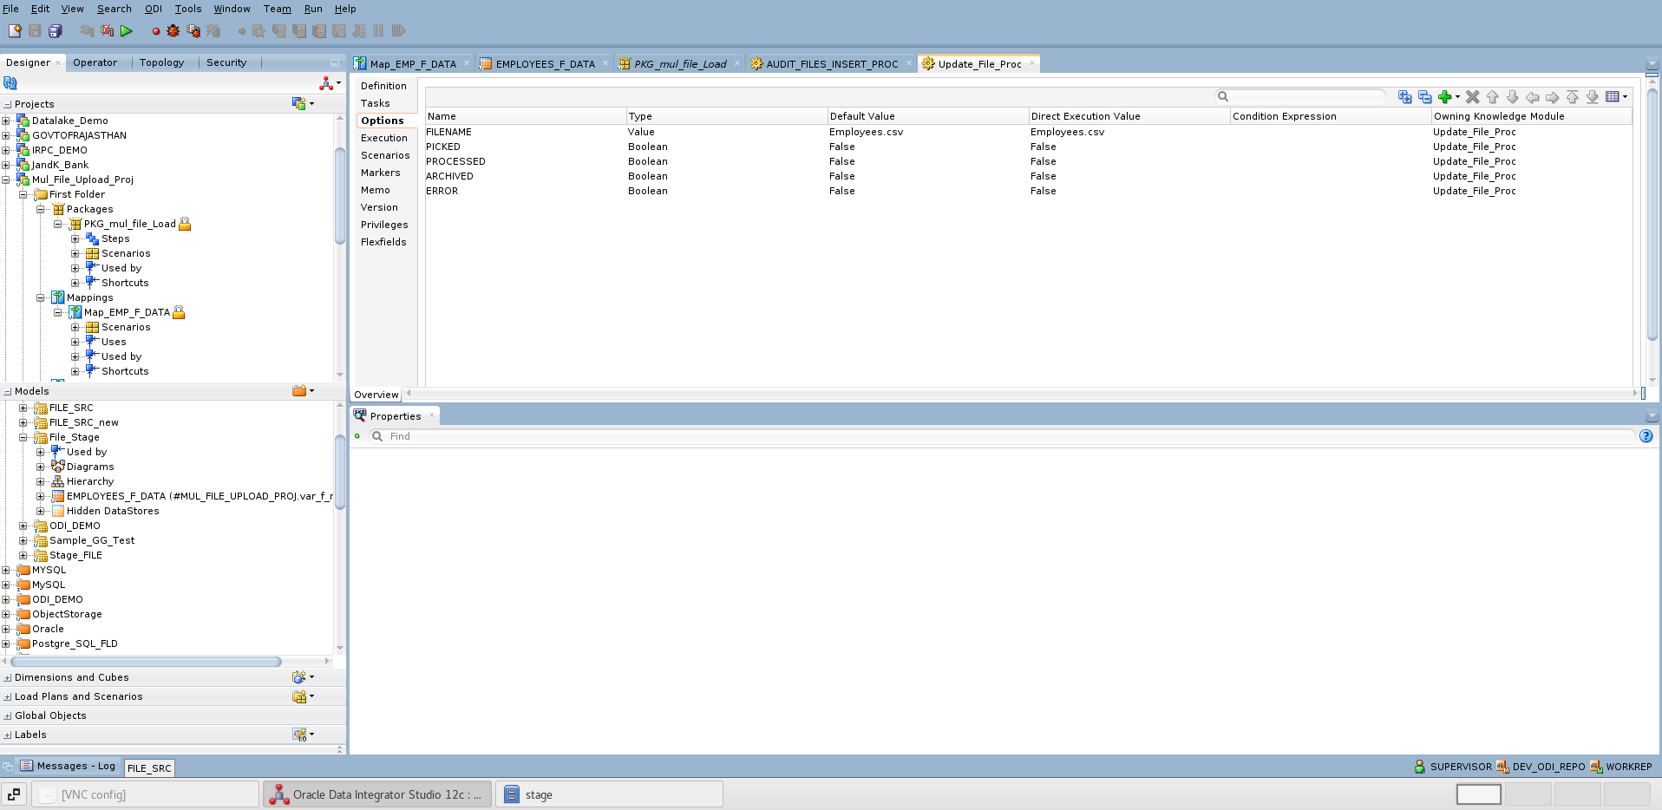Image resolution: width=1662 pixels, height=810 pixels.
Task: Click the Save All toolbar icon
Action: (x=55, y=31)
